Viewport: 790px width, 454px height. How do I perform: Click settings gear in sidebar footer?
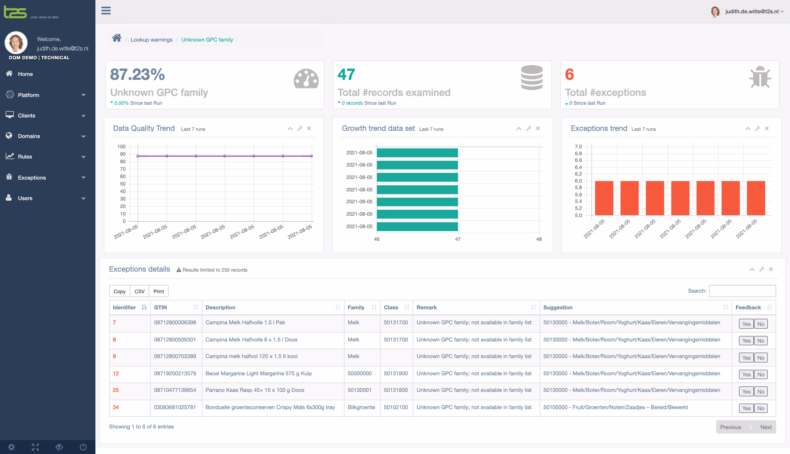pyautogui.click(x=12, y=447)
